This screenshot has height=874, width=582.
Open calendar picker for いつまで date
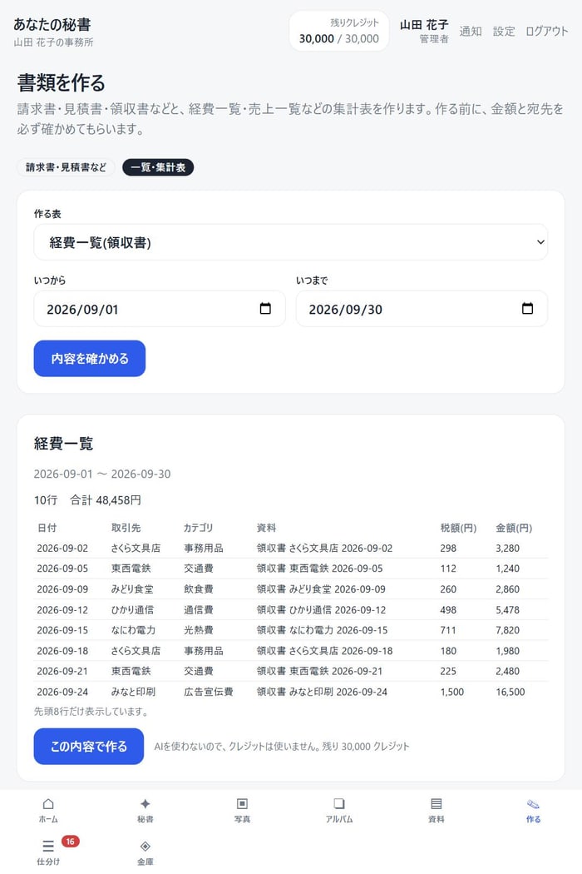[x=527, y=308]
